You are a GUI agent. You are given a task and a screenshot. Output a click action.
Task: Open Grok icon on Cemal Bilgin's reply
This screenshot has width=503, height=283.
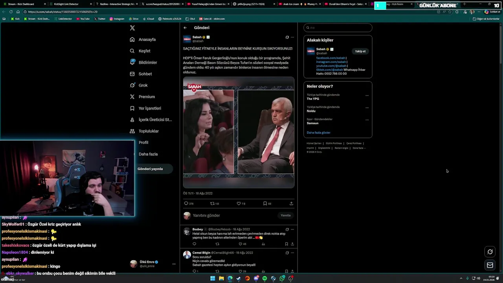coord(287,253)
